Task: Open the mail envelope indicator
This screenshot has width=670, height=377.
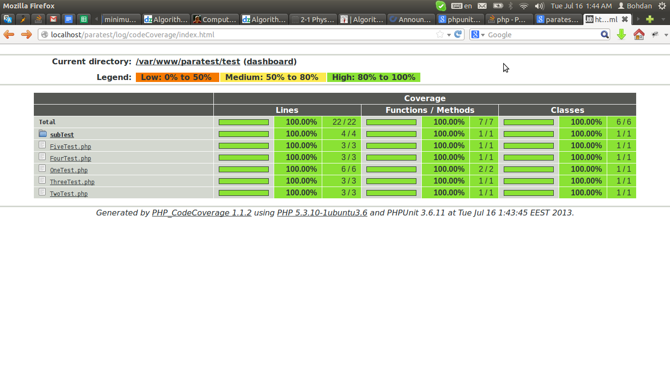Action: coord(482,6)
